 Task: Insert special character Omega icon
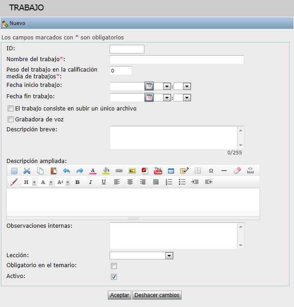(x=211, y=171)
